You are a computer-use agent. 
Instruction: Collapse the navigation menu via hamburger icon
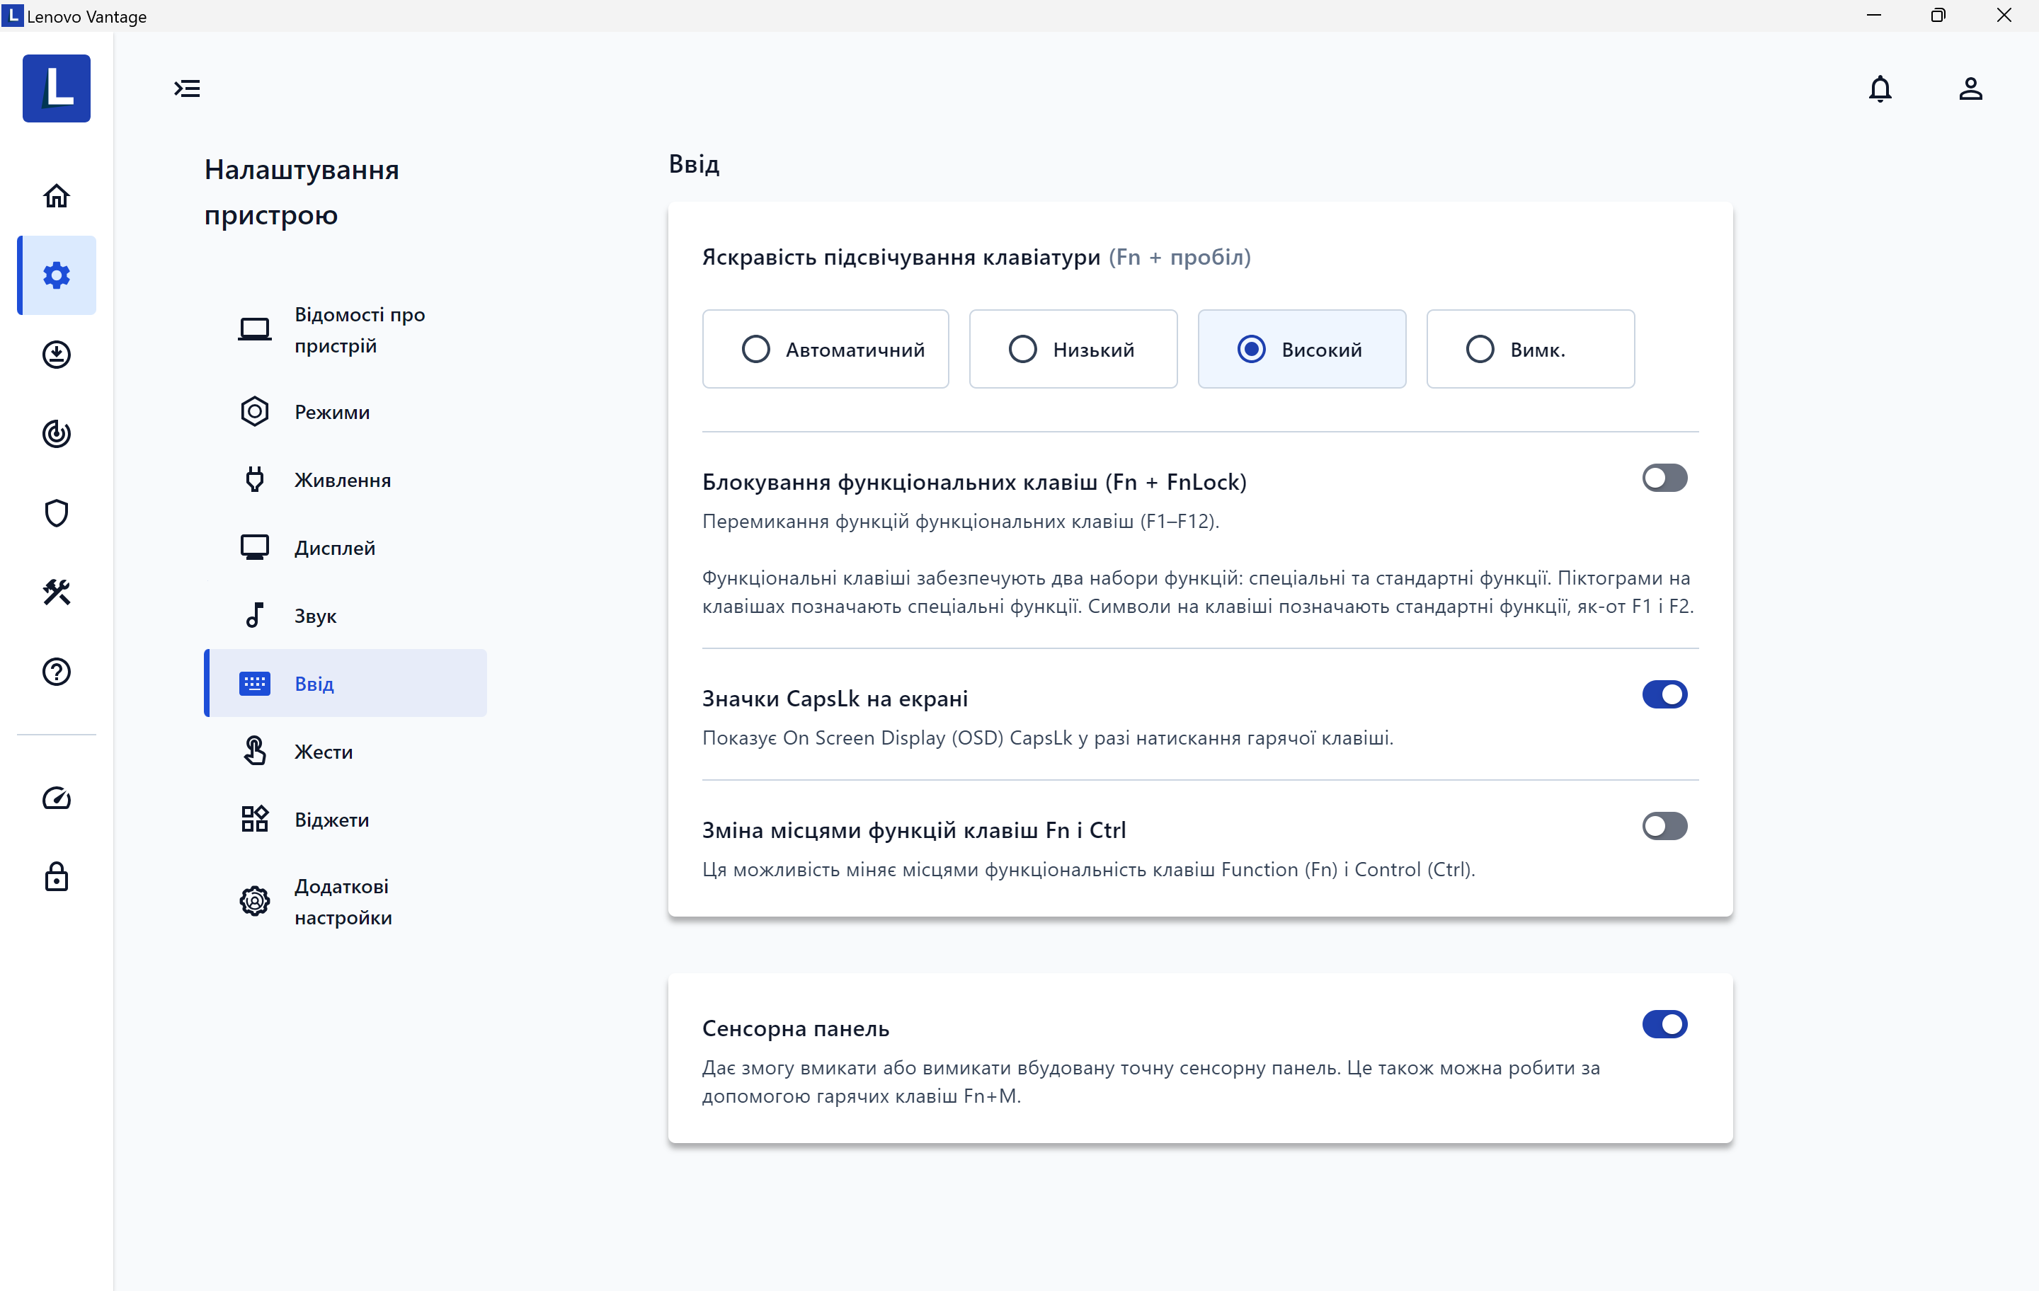tap(187, 89)
